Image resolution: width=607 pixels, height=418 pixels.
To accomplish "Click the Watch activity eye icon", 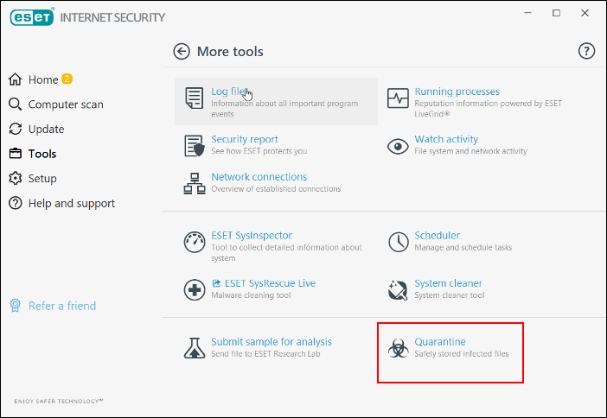I will click(398, 147).
